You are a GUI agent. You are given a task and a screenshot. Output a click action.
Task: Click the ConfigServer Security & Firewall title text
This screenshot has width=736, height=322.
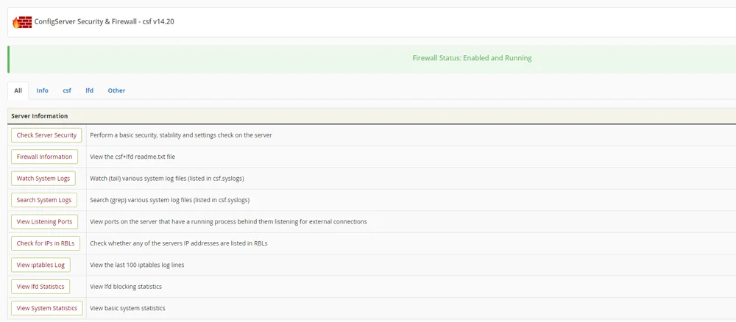(x=105, y=21)
